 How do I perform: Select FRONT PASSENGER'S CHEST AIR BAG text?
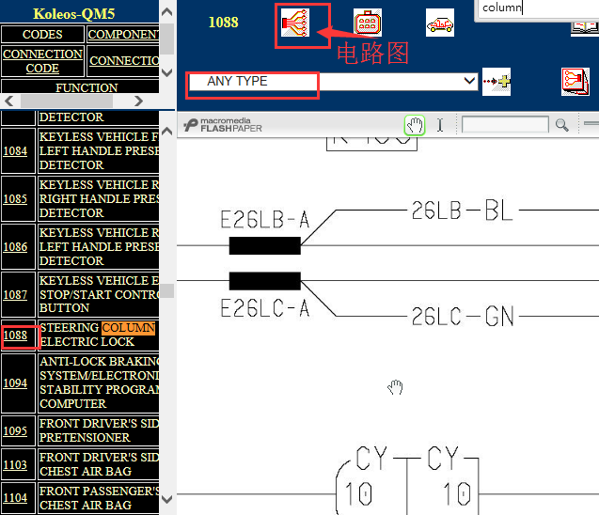click(99, 498)
